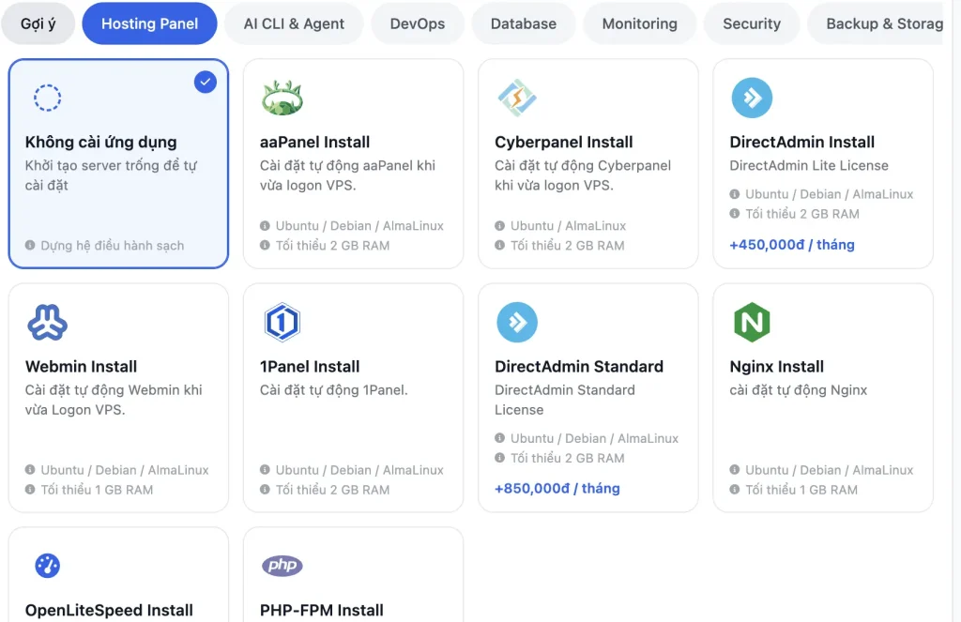The height and width of the screenshot is (622, 961).
Task: Click Webmin's Ubuntu / Debian / AlmaLinux info icon
Action: coord(30,469)
